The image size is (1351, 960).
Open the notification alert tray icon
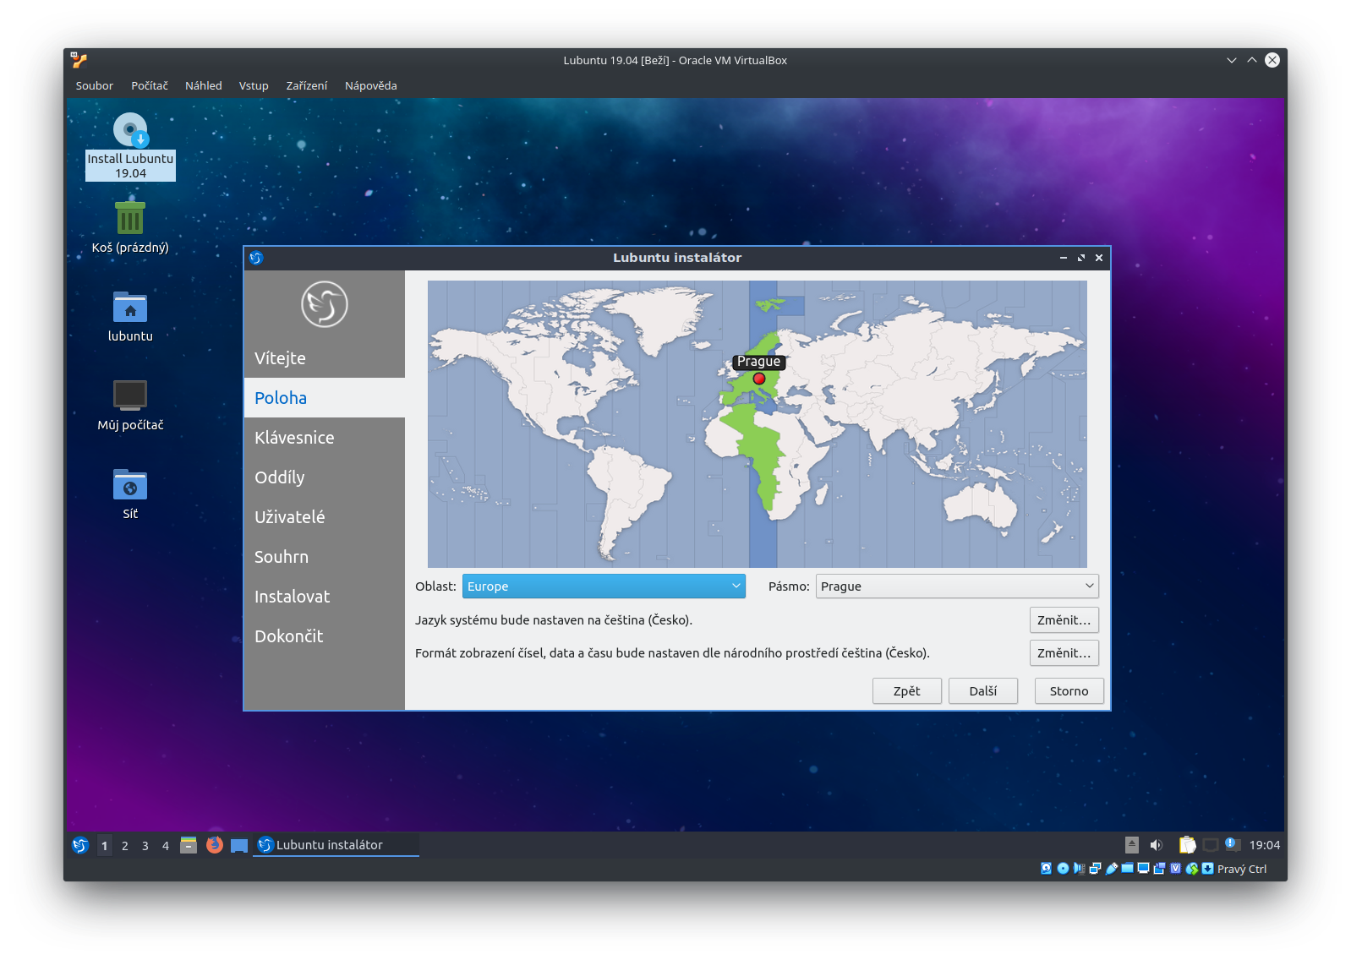(x=1233, y=845)
